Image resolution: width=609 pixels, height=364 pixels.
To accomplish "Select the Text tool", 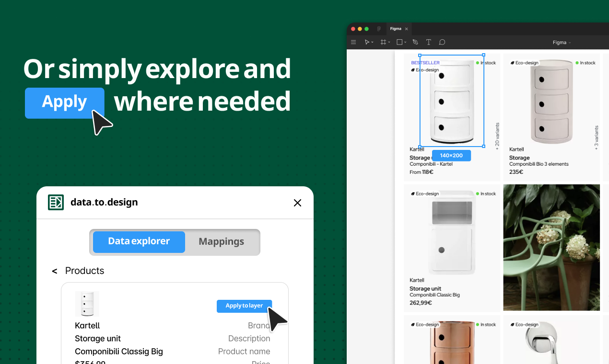I will point(429,42).
